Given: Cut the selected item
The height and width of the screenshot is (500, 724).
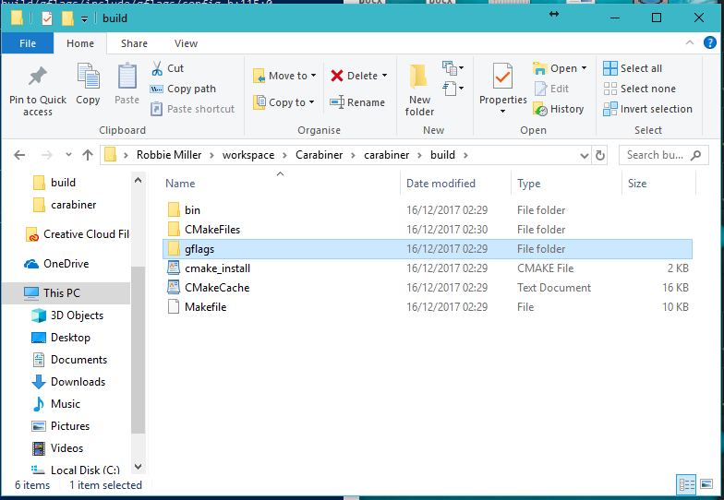Looking at the screenshot, I should click(x=167, y=68).
